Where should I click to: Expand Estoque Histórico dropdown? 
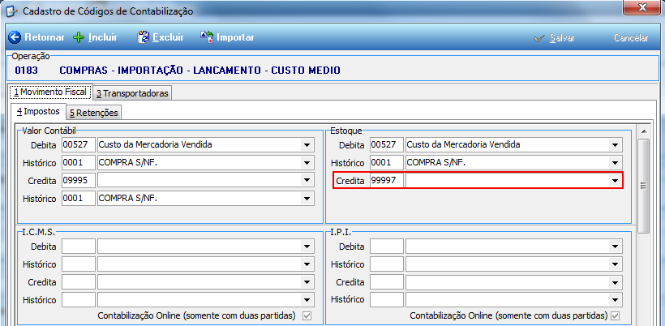pyautogui.click(x=615, y=163)
